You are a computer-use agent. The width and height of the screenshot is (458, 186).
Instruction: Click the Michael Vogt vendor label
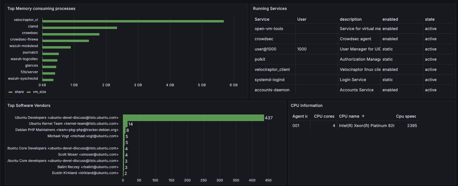[83, 136]
